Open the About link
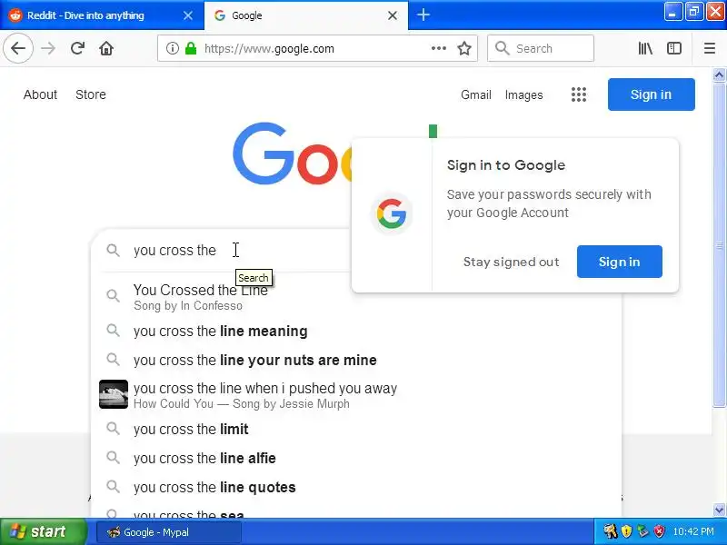This screenshot has width=727, height=545. point(40,94)
